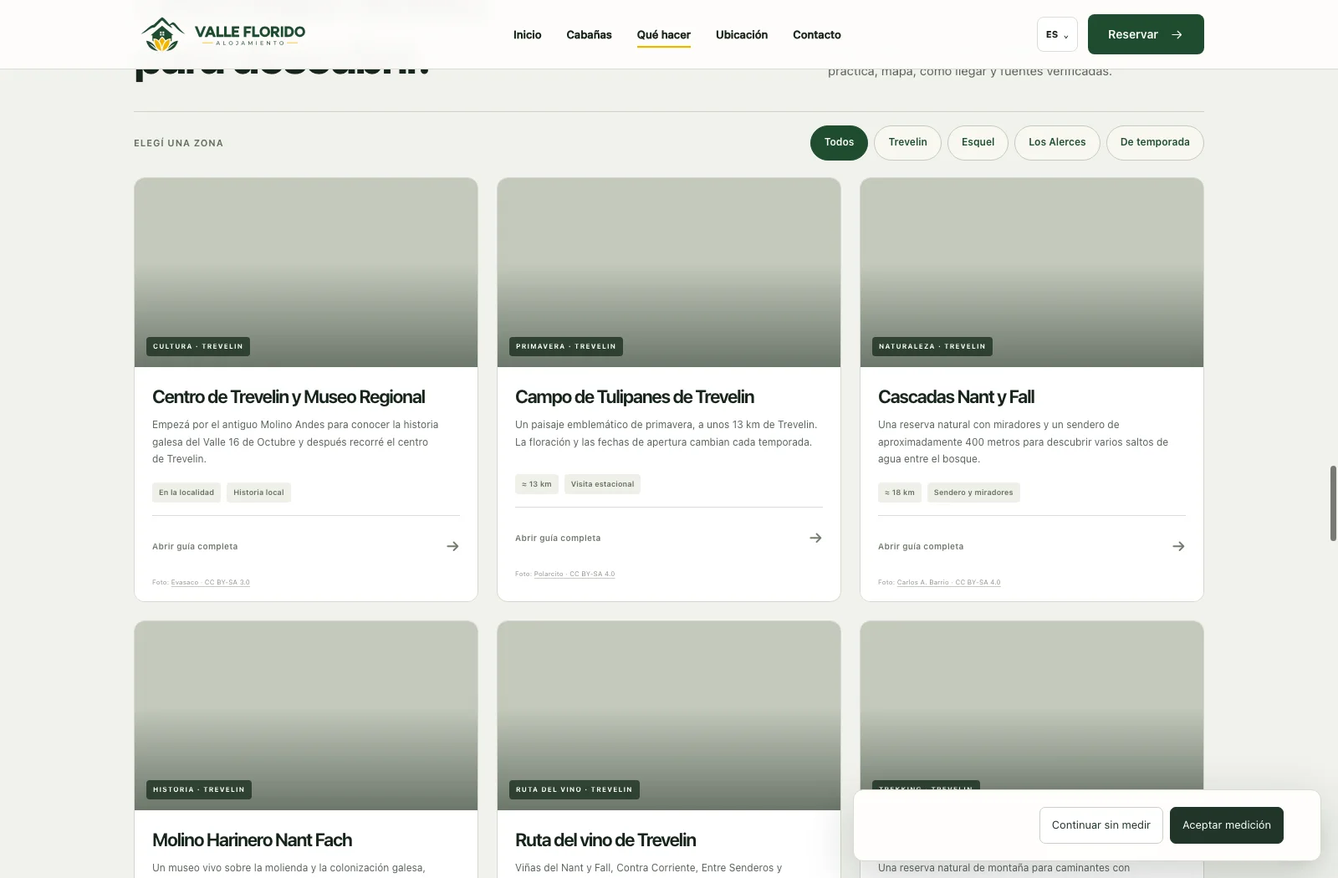Click the Primavera · Trevelin card image
The image size is (1338, 878).
tap(669, 273)
